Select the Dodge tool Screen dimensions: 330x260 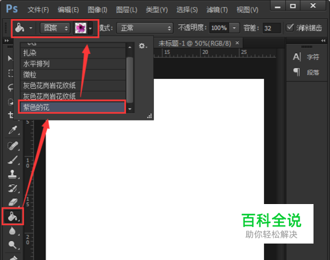point(13,245)
